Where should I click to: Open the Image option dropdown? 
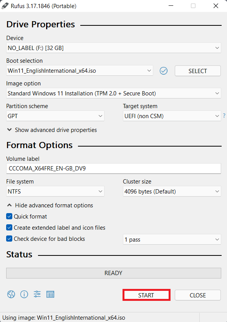coord(114,93)
